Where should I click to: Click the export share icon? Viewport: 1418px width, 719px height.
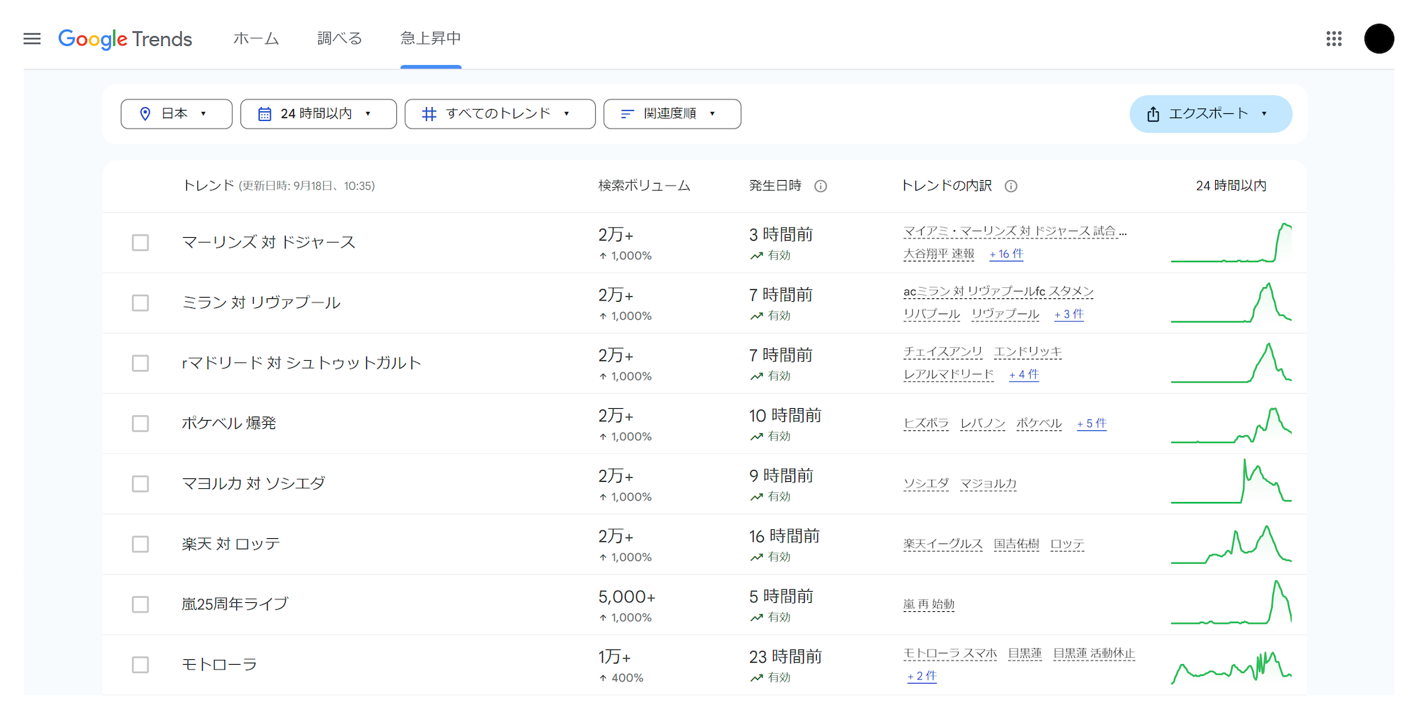[1153, 114]
